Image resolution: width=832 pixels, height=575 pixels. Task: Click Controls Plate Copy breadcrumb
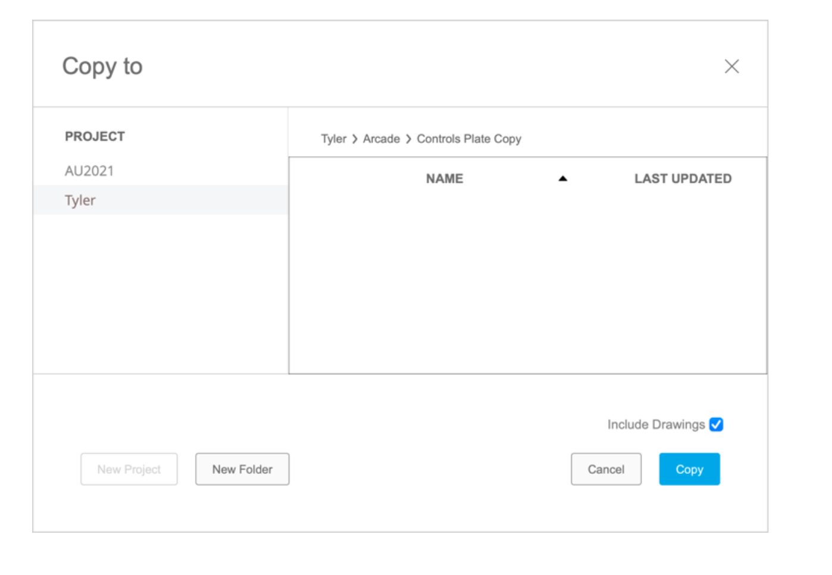click(x=469, y=139)
